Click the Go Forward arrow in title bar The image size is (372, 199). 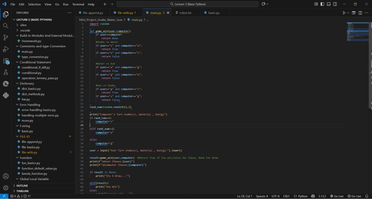click(x=112, y=4)
